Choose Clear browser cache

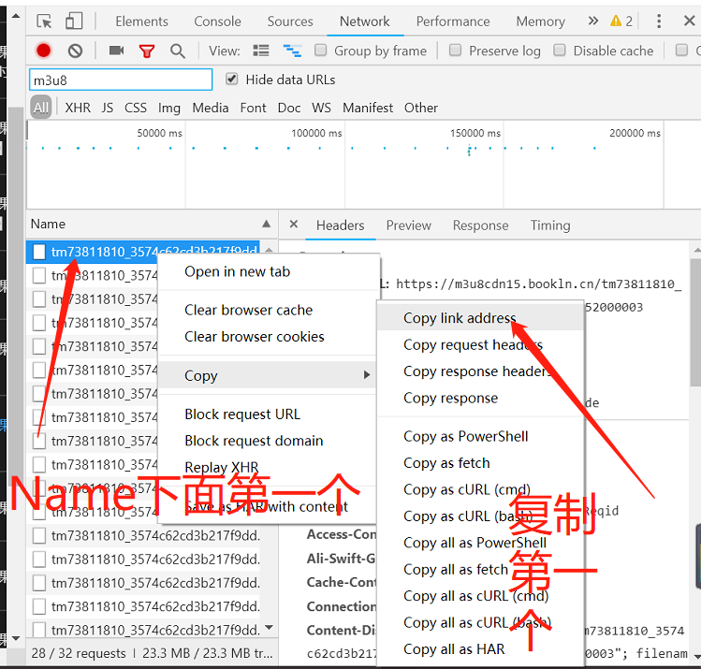(x=270, y=310)
